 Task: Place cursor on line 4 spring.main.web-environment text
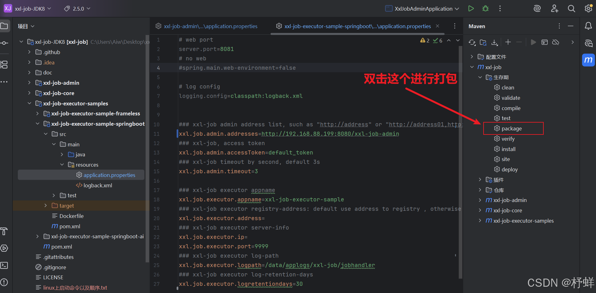[x=237, y=68]
